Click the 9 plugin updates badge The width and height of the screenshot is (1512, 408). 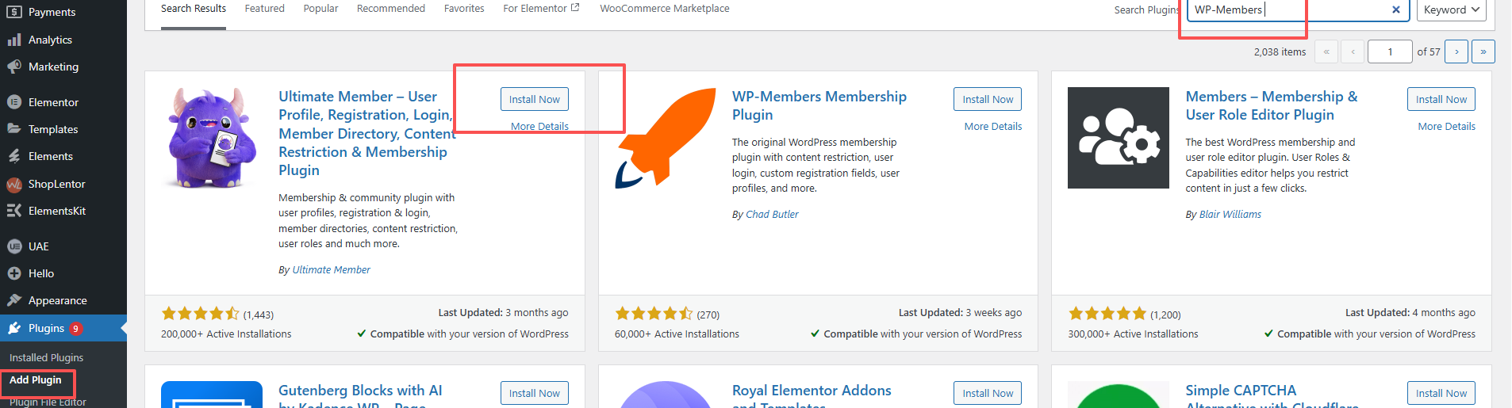click(76, 329)
